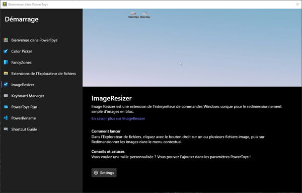The image size is (302, 193).
Task: Click the Comment lancer heading
Action: [x=106, y=132]
